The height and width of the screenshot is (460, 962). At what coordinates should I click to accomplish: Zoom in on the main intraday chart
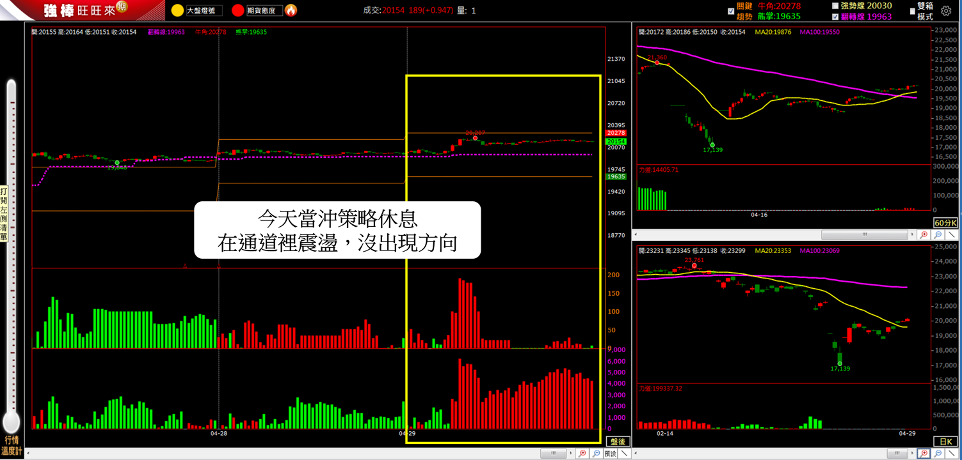(582, 454)
